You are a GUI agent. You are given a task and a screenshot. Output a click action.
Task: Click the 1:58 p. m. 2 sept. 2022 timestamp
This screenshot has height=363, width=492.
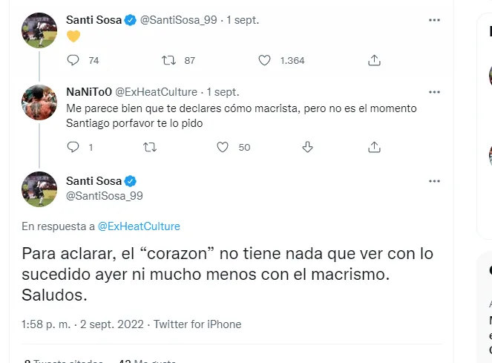pos(84,324)
